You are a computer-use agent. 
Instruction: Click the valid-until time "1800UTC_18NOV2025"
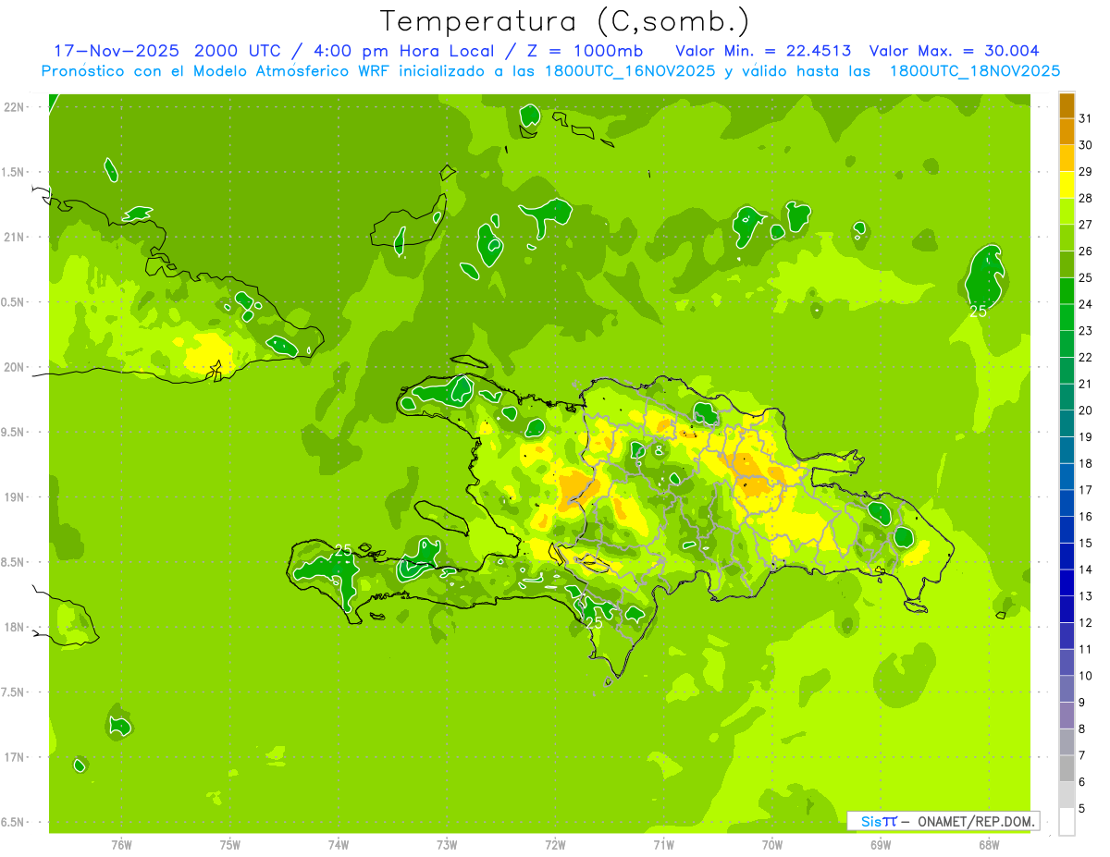point(974,71)
